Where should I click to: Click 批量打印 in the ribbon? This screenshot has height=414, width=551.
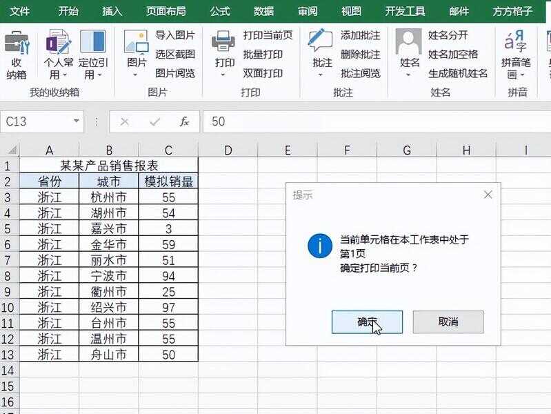[263, 55]
